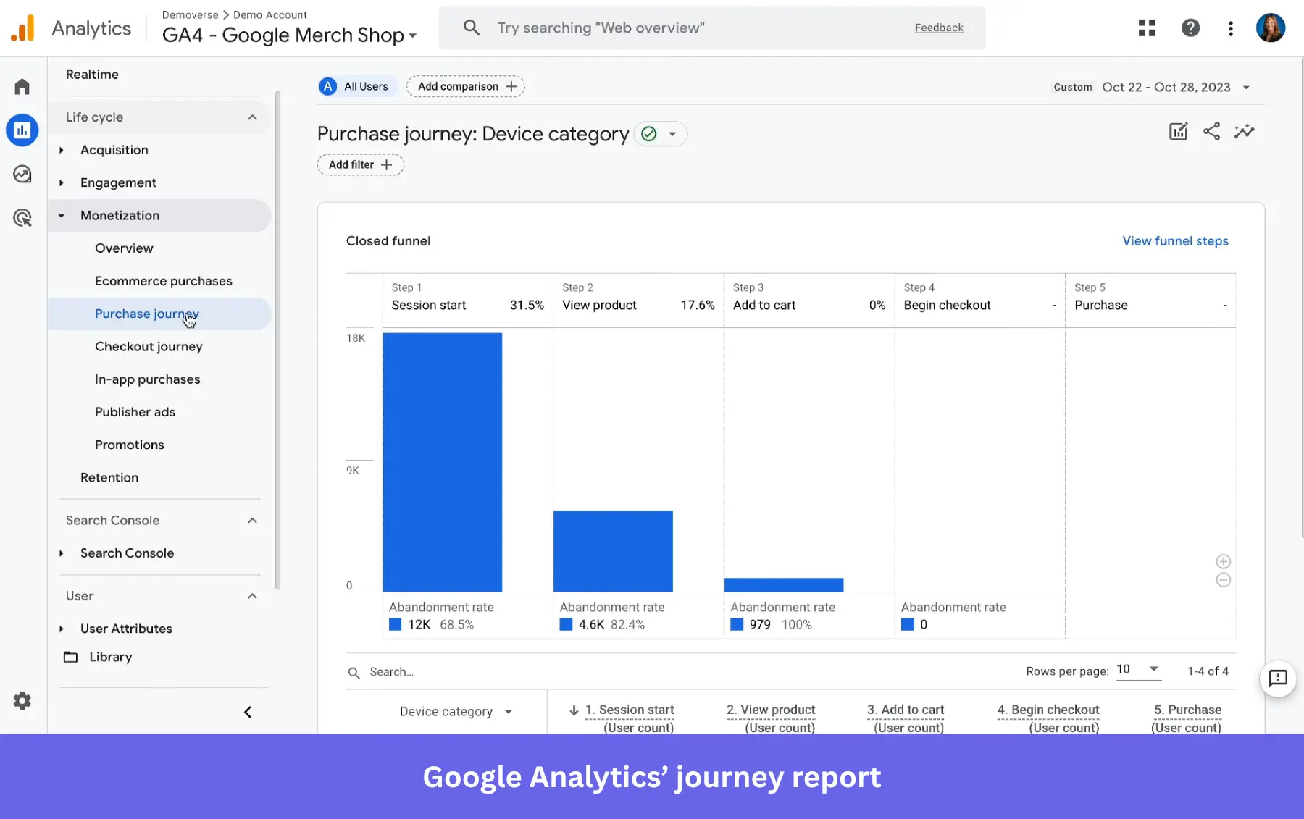1304x819 pixels.
Task: Open the feedback chat bubble
Action: tap(1277, 679)
